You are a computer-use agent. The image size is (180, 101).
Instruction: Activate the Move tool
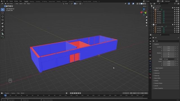click(3, 17)
